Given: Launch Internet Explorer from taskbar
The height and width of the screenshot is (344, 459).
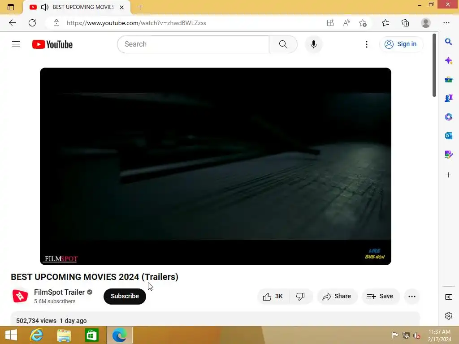Looking at the screenshot, I should point(37,335).
